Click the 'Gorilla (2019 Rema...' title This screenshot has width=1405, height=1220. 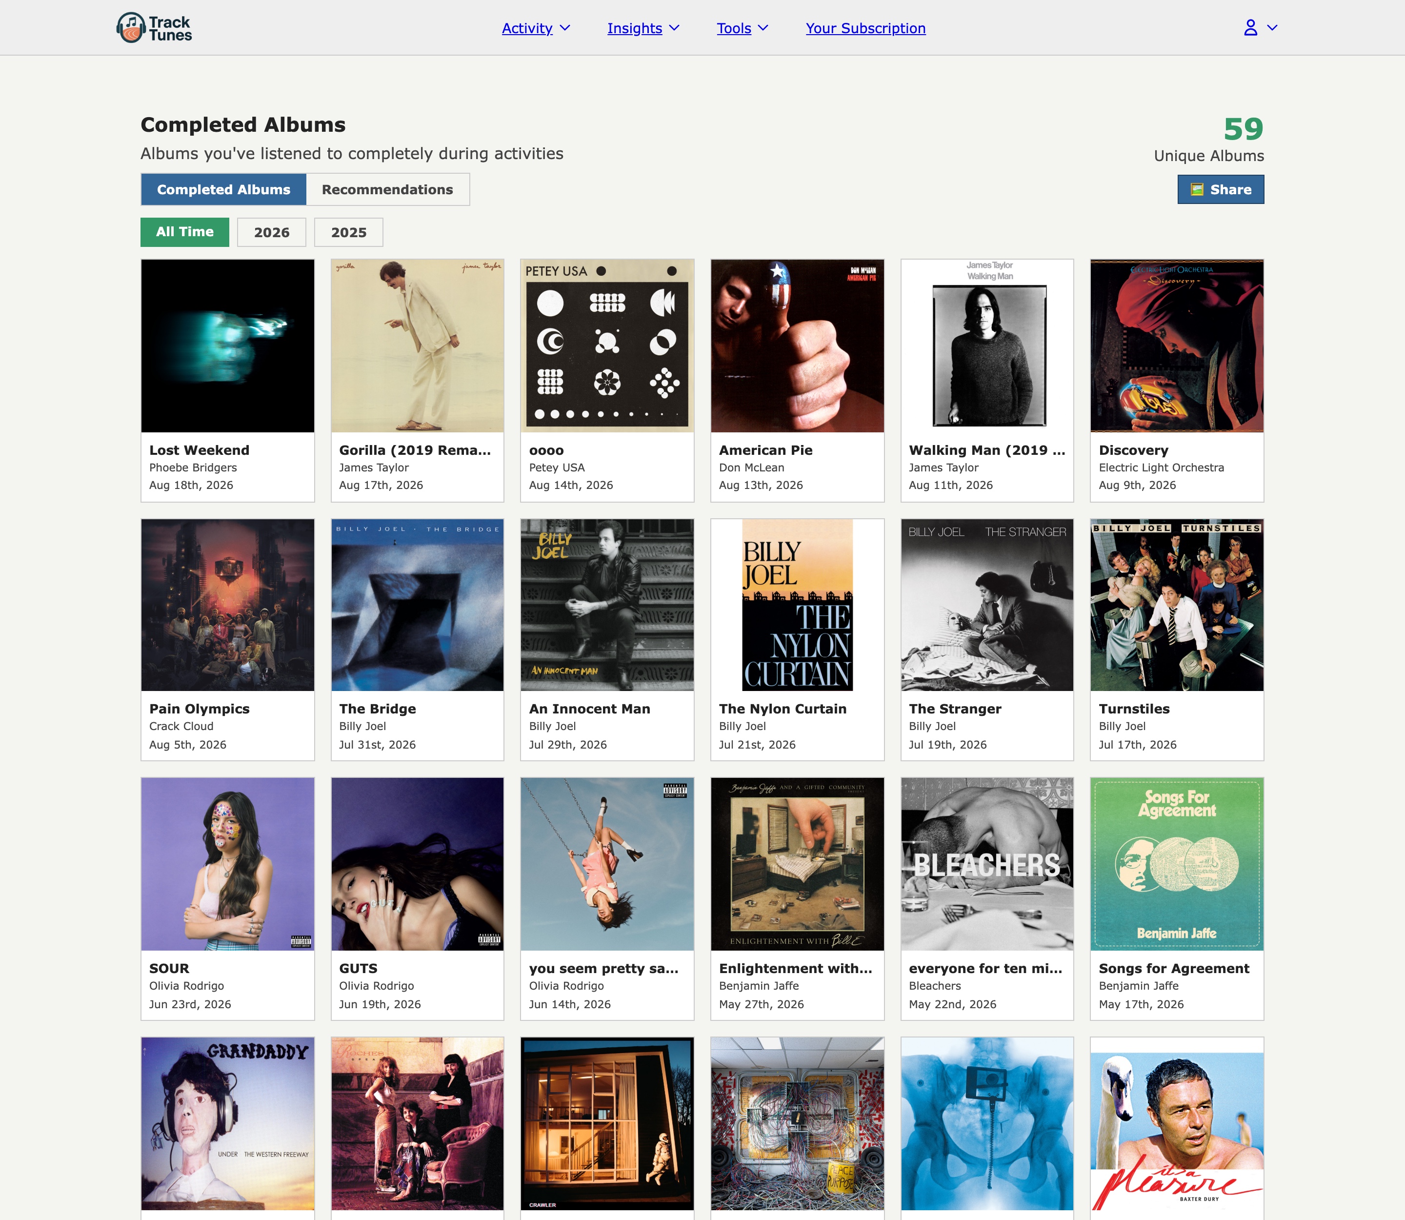(415, 450)
